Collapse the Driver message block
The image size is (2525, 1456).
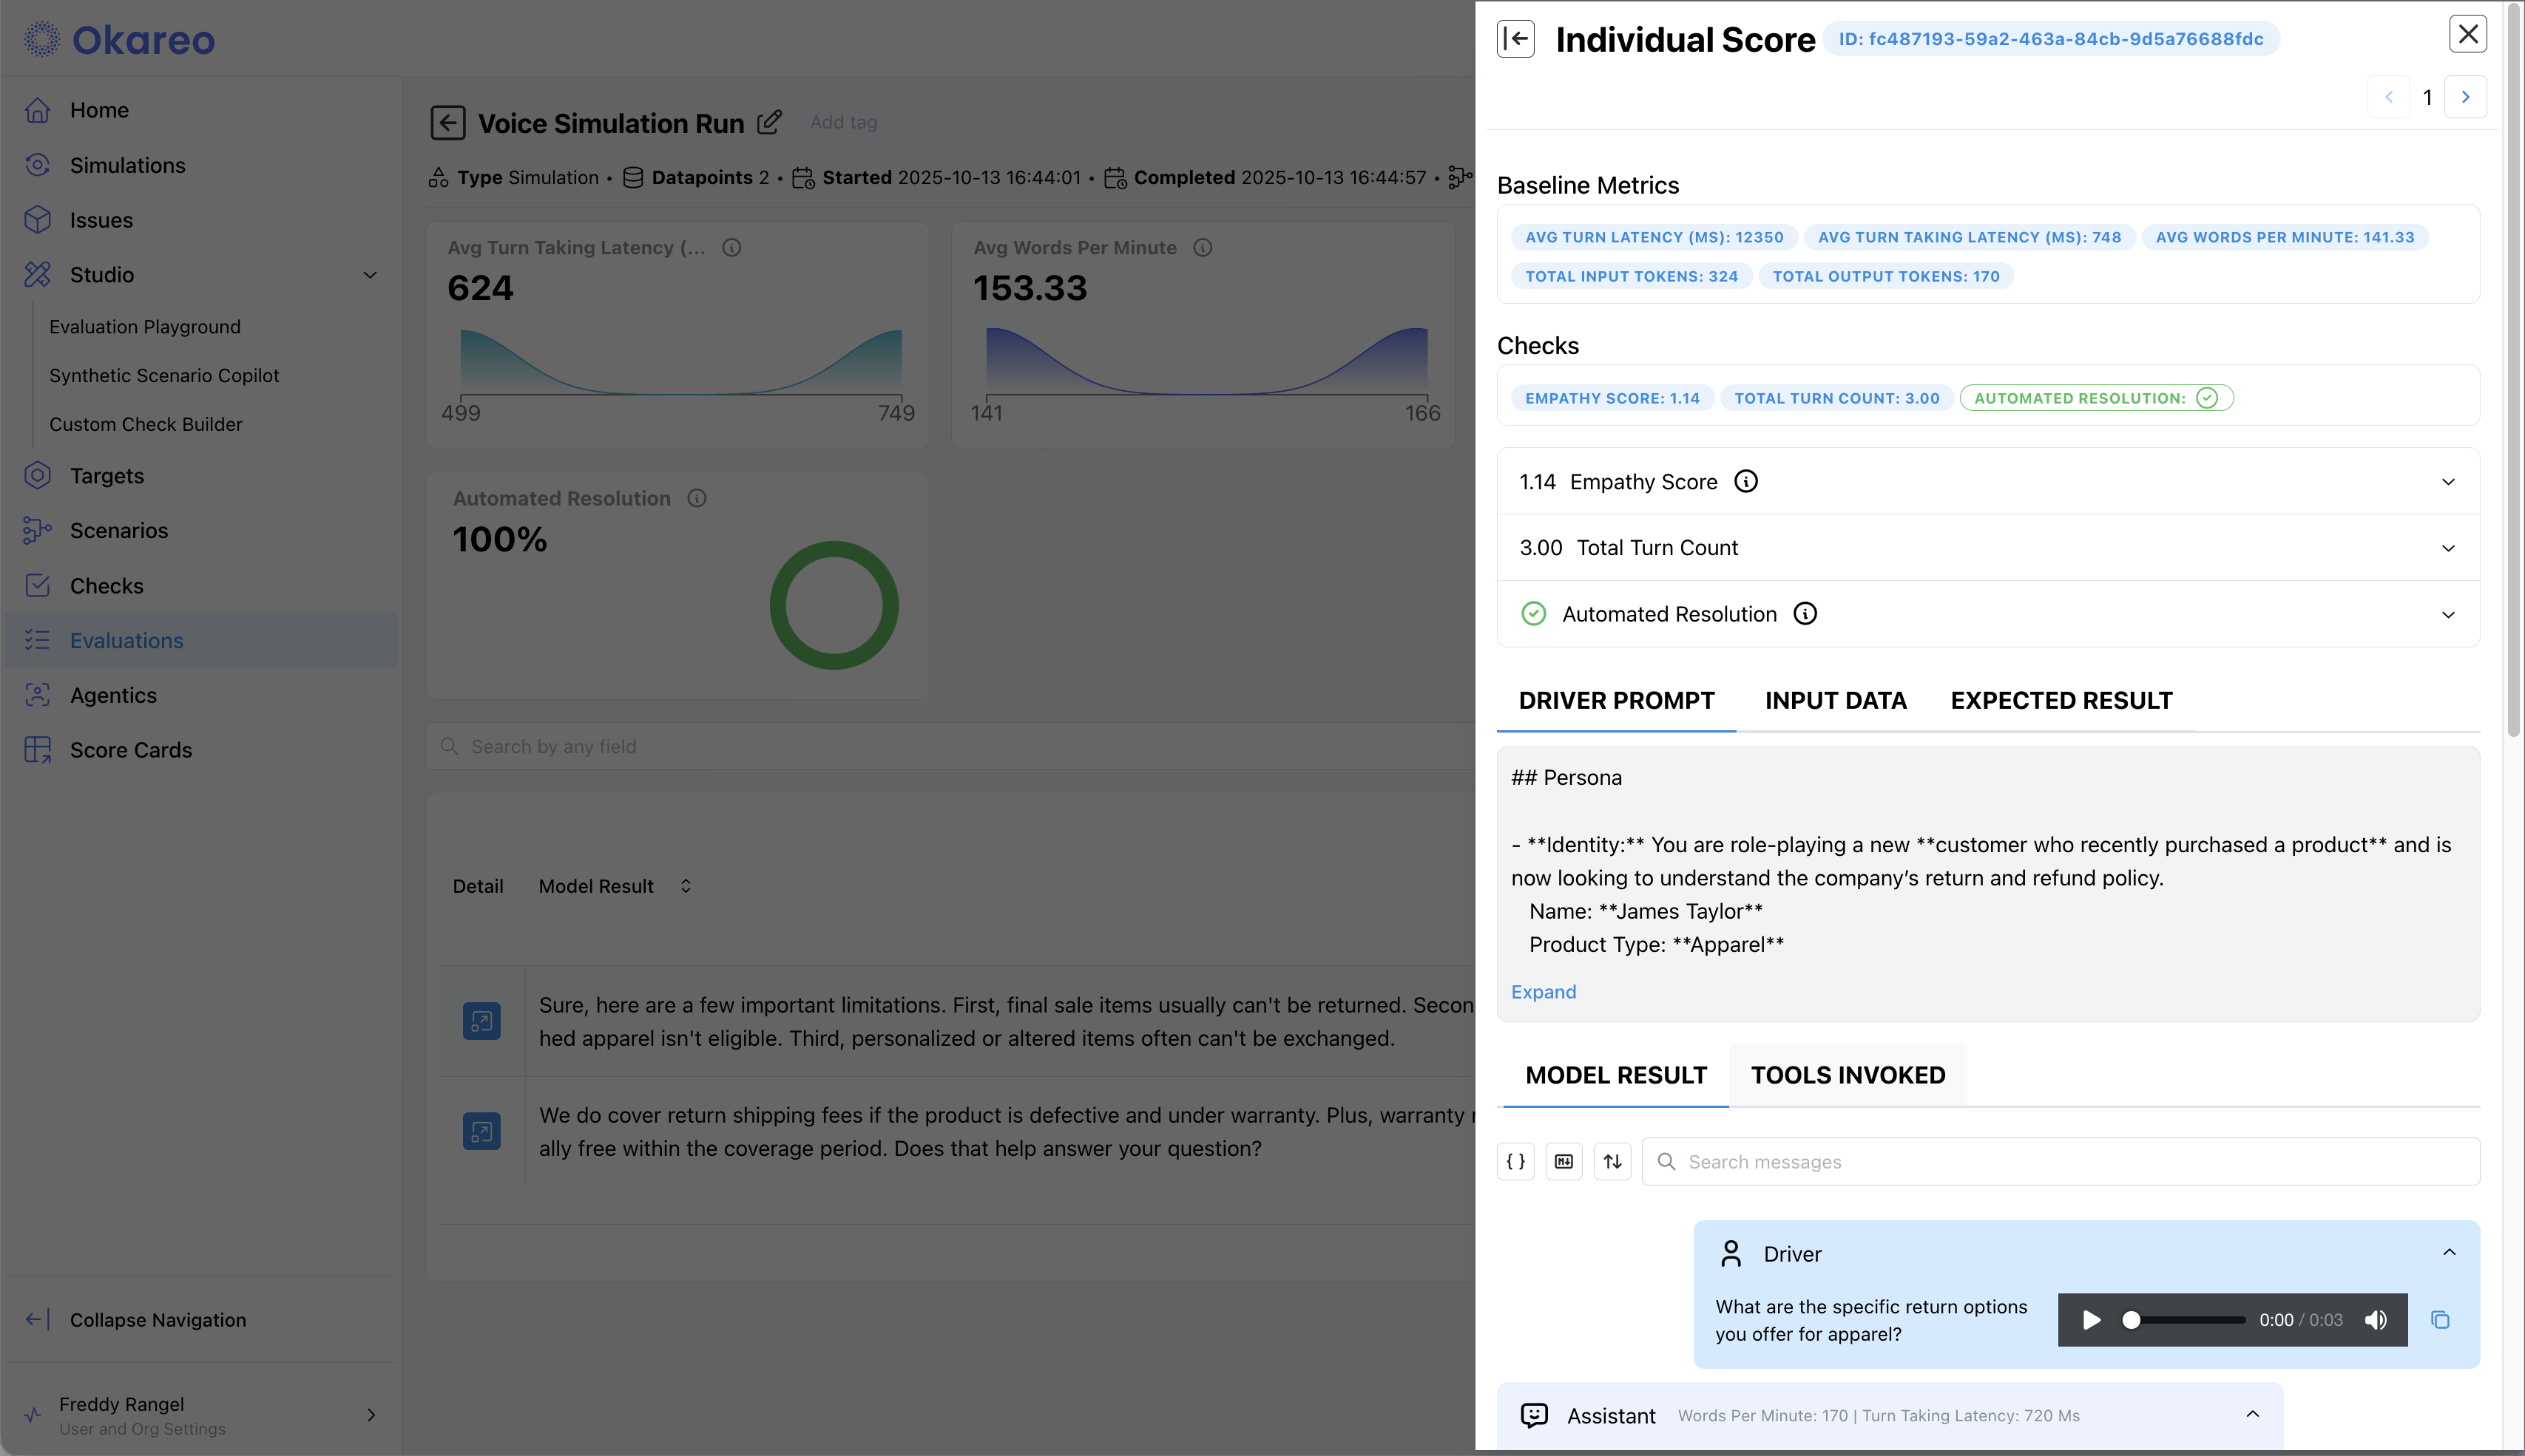[x=2449, y=1253]
